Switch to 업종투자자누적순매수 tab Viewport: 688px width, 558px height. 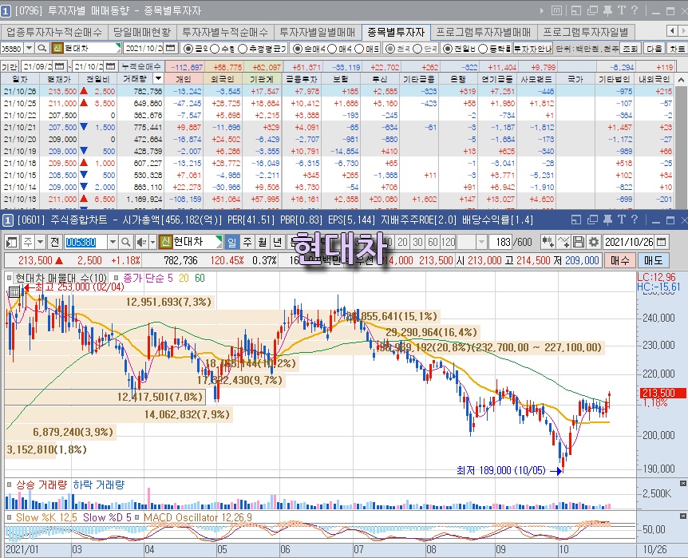(54, 32)
